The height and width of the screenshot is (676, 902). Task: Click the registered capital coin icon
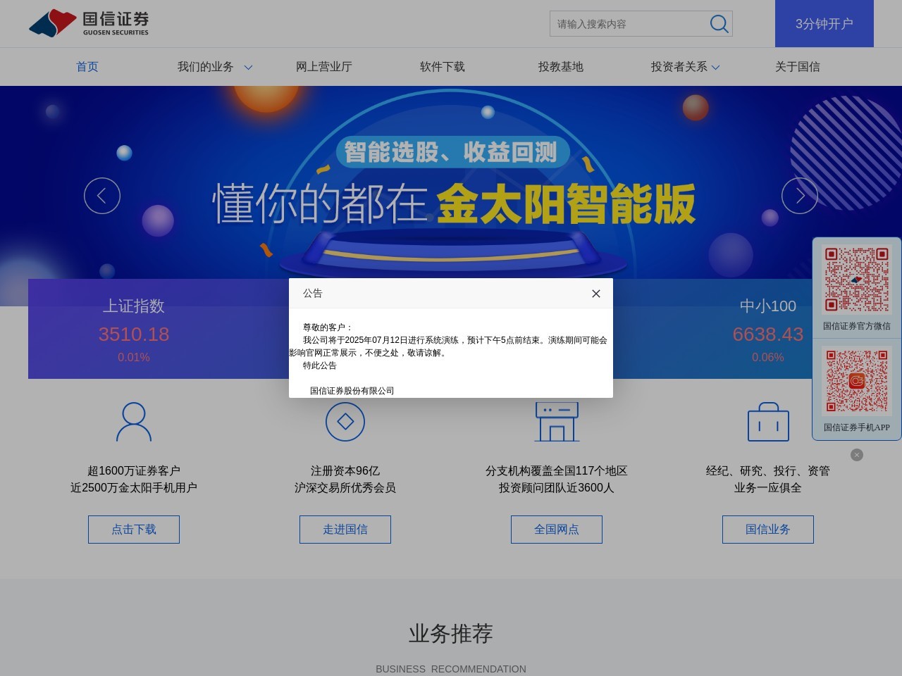[345, 422]
